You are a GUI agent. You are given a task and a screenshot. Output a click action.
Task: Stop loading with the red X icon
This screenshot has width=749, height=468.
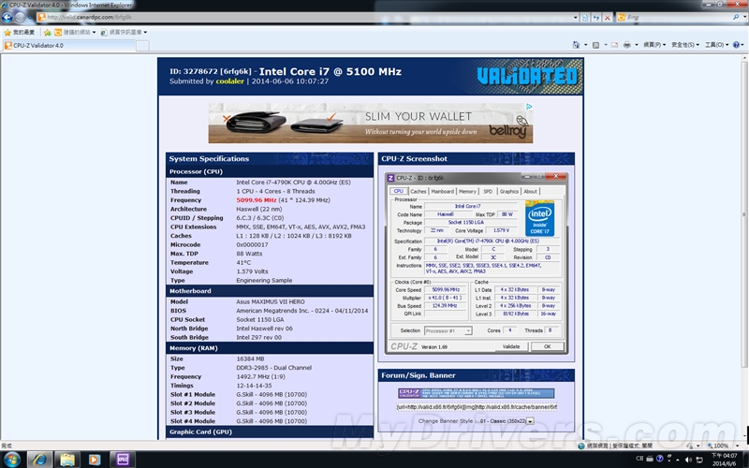(x=607, y=18)
